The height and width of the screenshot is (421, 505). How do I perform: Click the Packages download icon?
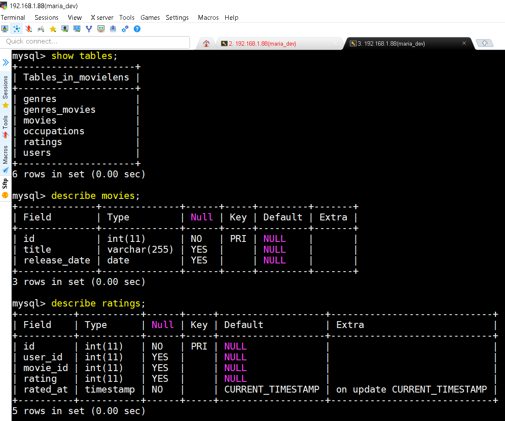pos(113,29)
